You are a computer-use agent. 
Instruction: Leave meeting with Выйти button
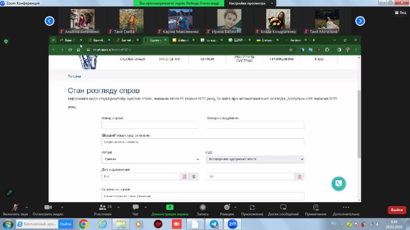pyautogui.click(x=397, y=210)
